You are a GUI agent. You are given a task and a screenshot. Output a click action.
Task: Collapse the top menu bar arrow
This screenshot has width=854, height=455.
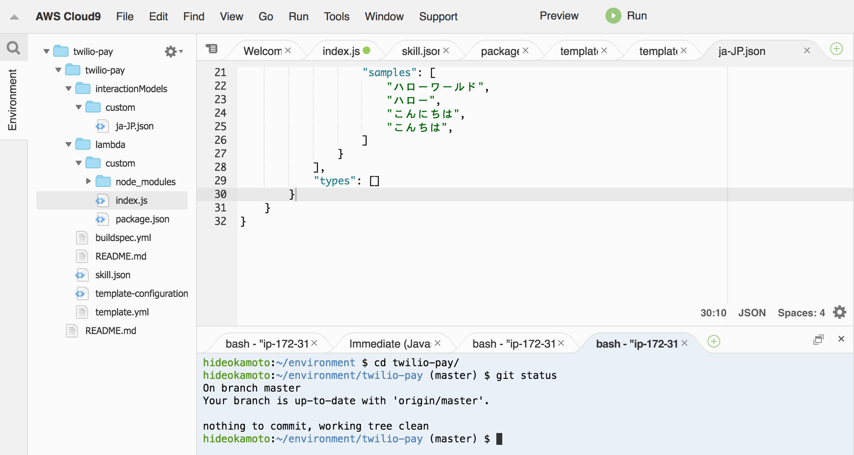14,17
